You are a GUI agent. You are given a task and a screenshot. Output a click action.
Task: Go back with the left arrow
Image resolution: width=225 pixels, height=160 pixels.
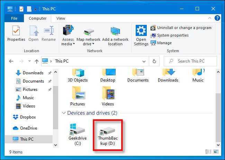coord(11,61)
